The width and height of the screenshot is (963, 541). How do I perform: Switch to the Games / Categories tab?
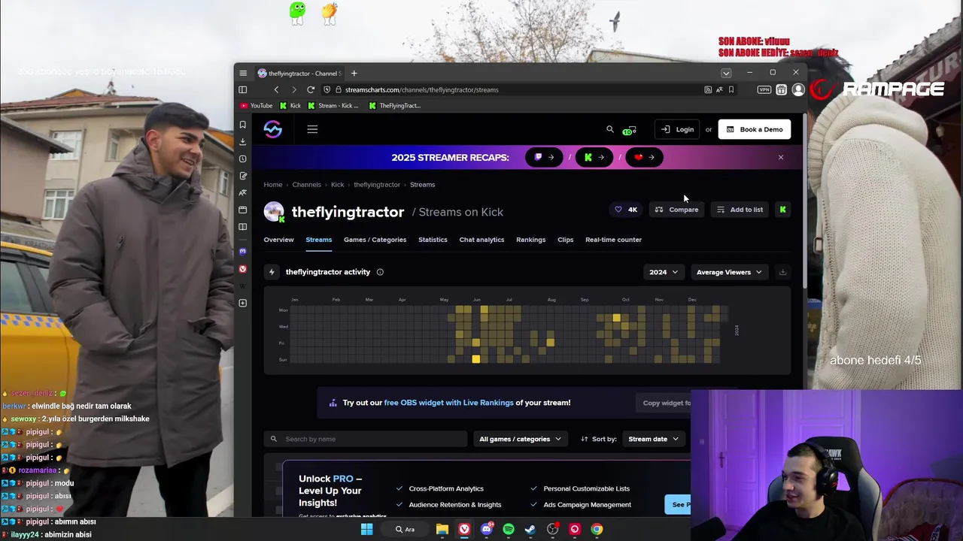click(x=375, y=240)
